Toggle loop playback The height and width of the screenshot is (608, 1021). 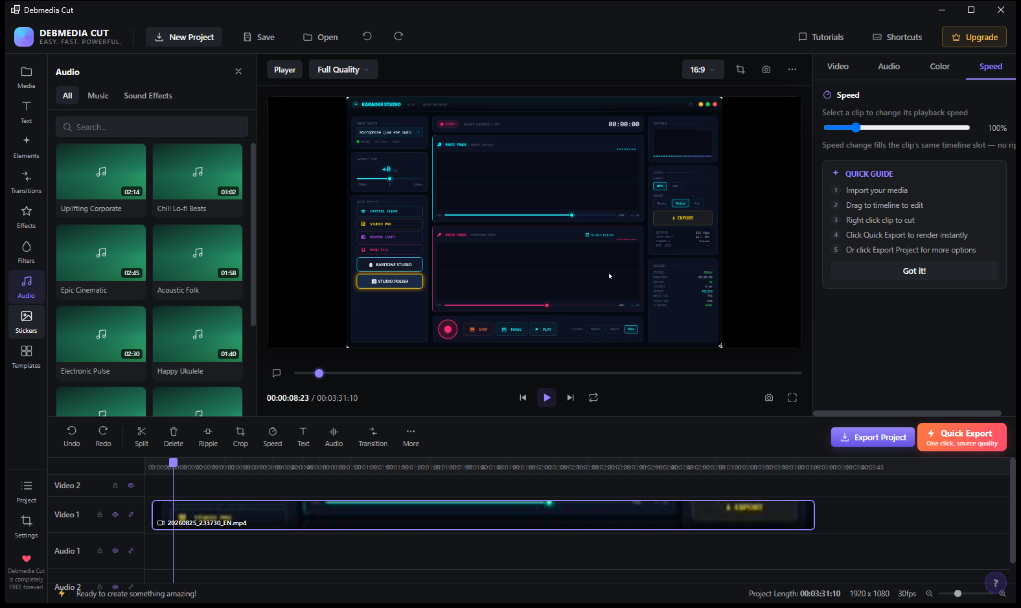click(593, 398)
